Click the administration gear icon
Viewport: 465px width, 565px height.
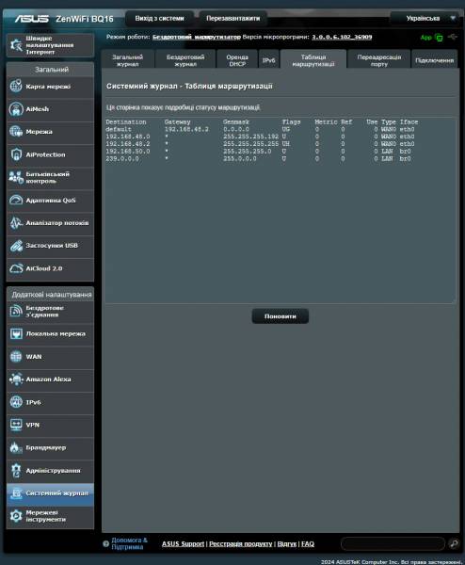(16, 470)
